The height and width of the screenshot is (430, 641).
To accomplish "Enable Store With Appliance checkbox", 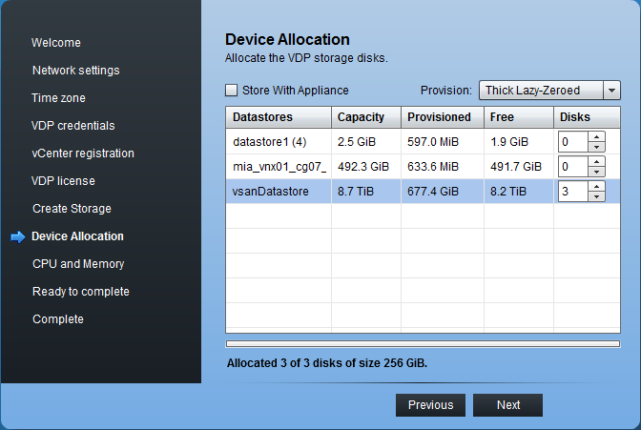I will [231, 91].
